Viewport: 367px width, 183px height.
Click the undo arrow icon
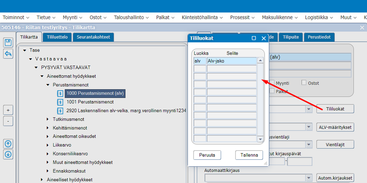pos(8,54)
